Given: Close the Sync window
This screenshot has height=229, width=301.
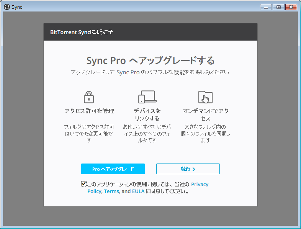Looking at the screenshot, I should click(x=291, y=7).
